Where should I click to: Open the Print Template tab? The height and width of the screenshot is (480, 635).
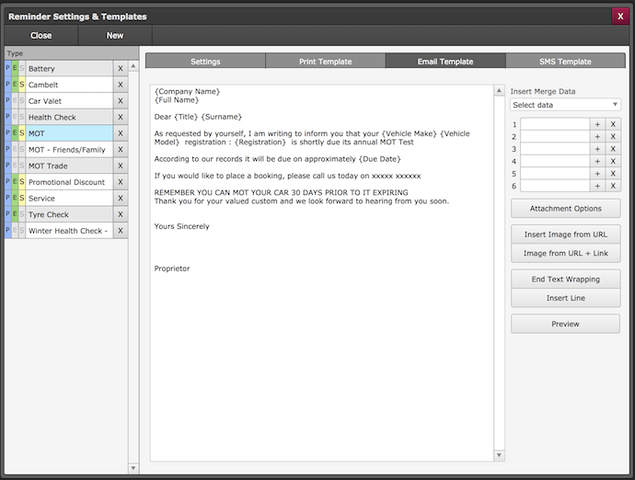click(x=325, y=62)
